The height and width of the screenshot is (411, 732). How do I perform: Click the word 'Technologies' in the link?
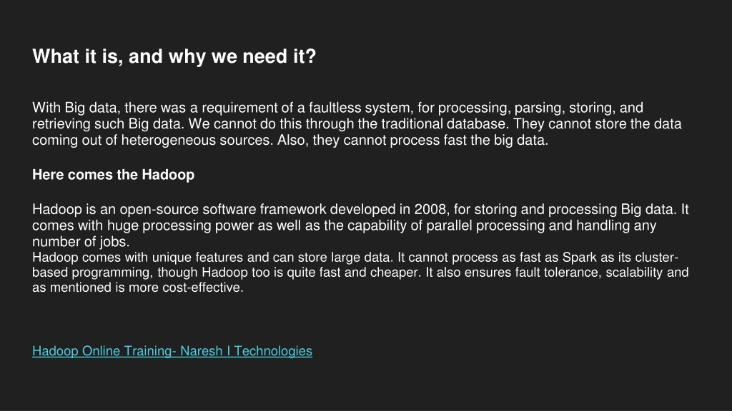pyautogui.click(x=273, y=351)
